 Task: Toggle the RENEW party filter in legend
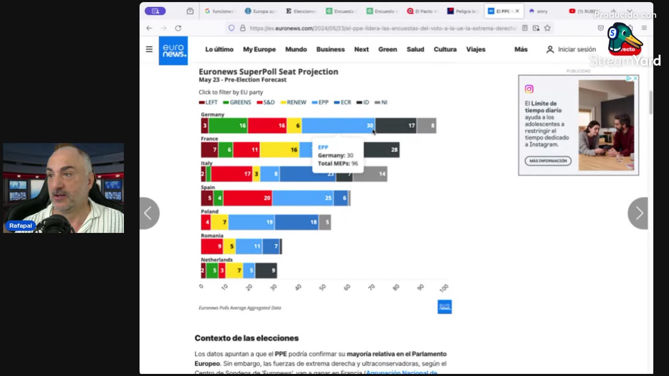pos(293,102)
